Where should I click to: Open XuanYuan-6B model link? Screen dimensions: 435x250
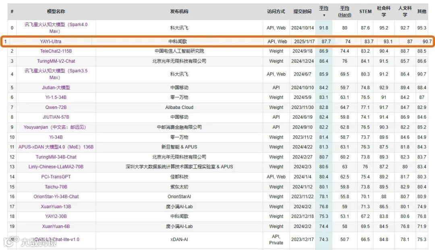click(56, 226)
